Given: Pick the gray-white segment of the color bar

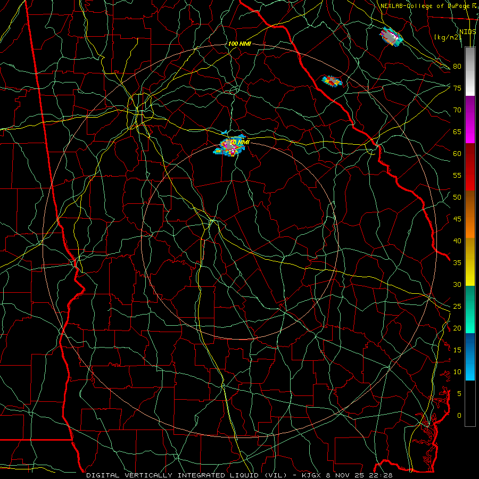Looking at the screenshot, I should pyautogui.click(x=470, y=71).
